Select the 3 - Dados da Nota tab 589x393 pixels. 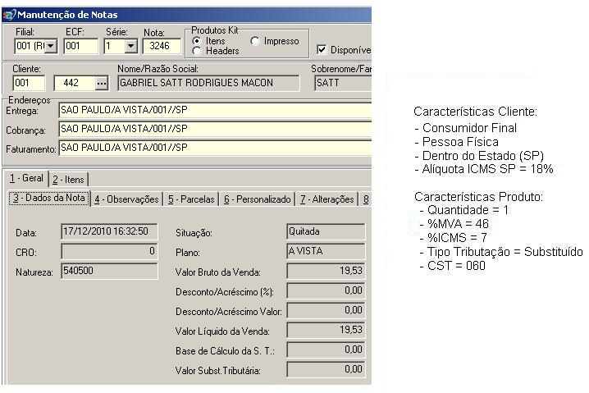click(x=49, y=198)
